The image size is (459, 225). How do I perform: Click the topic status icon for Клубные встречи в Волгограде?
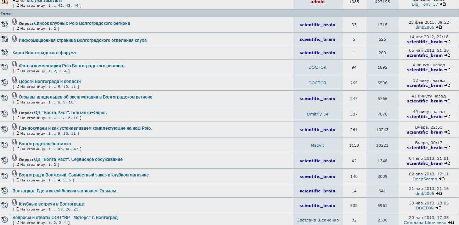coord(5,205)
